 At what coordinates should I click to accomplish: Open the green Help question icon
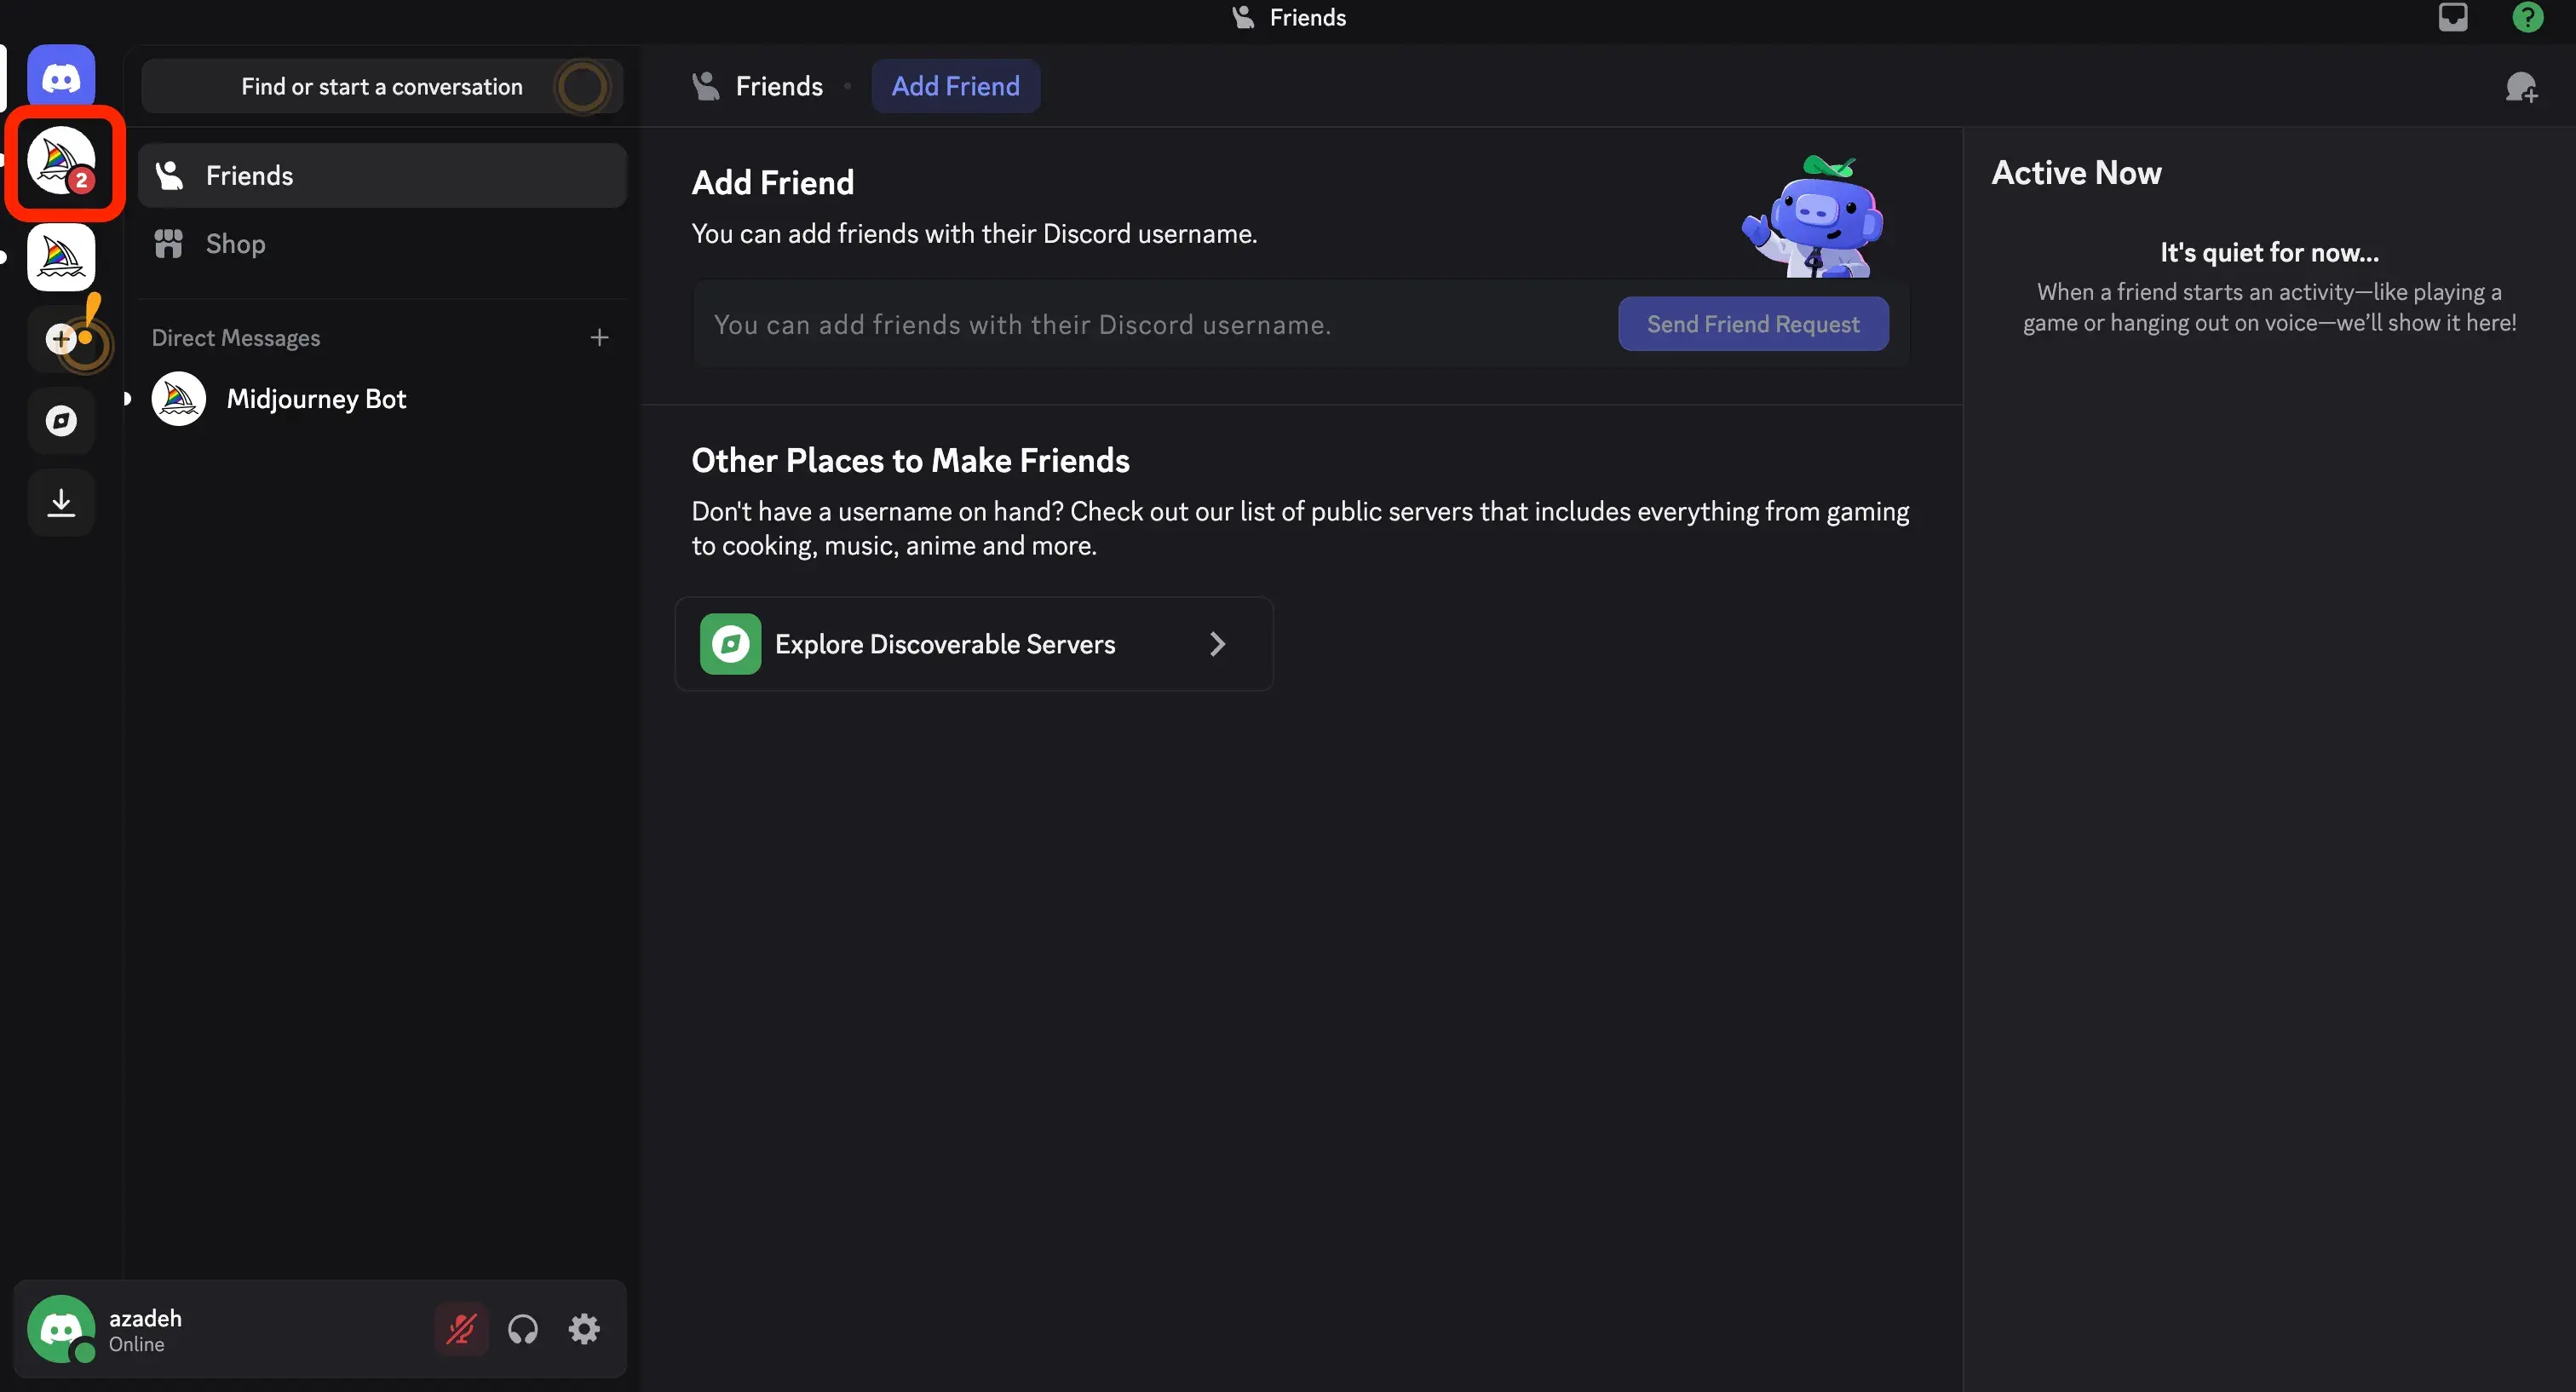tap(2527, 18)
